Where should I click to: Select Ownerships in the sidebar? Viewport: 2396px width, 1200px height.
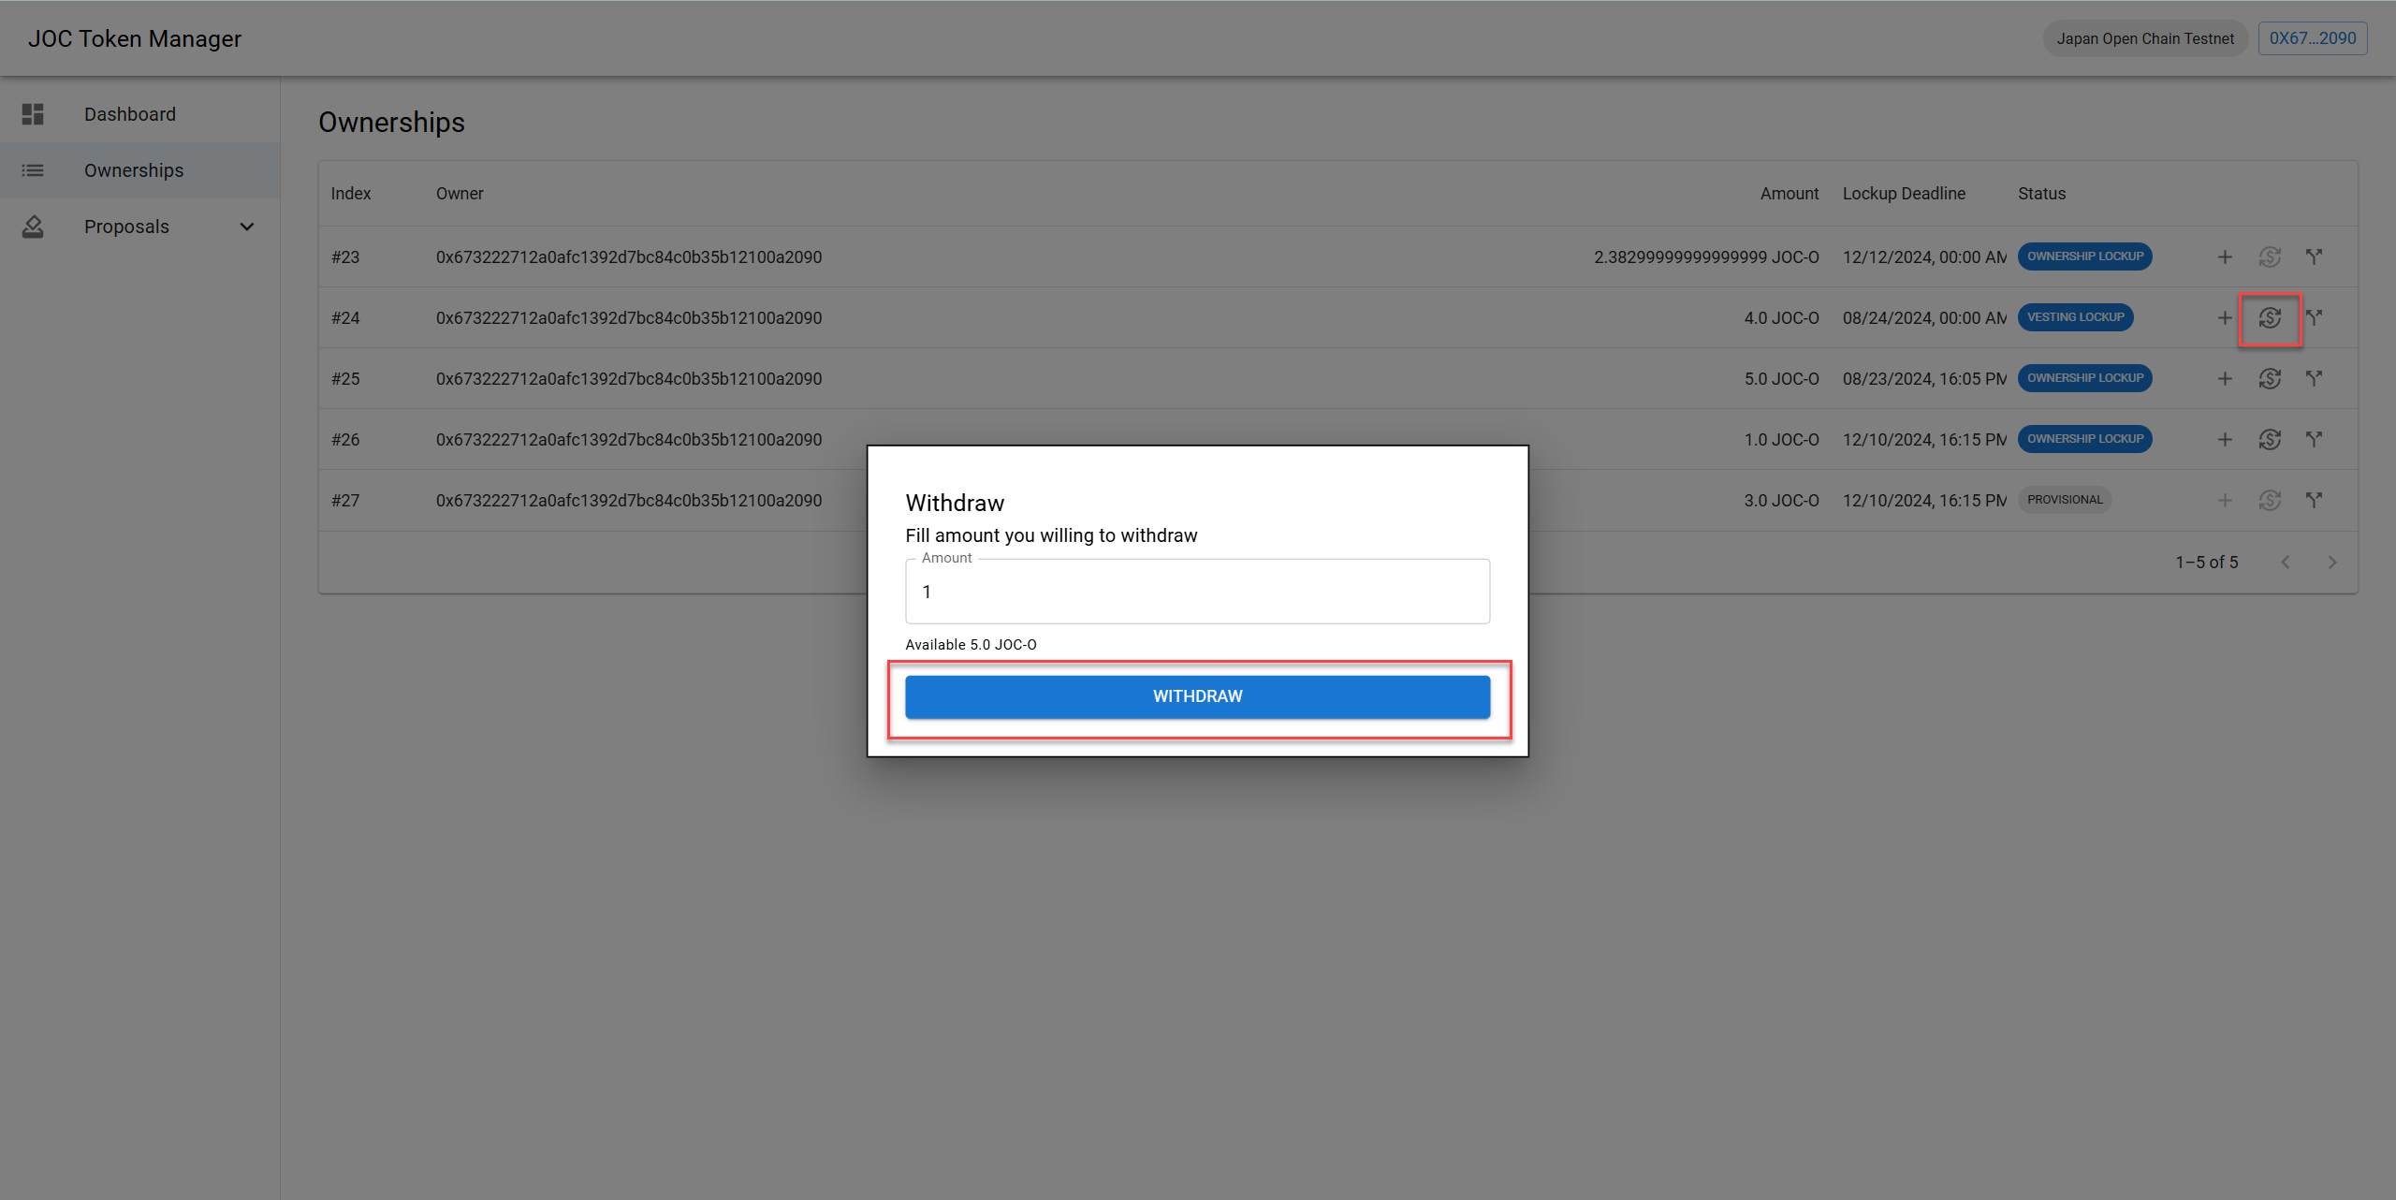[x=134, y=170]
